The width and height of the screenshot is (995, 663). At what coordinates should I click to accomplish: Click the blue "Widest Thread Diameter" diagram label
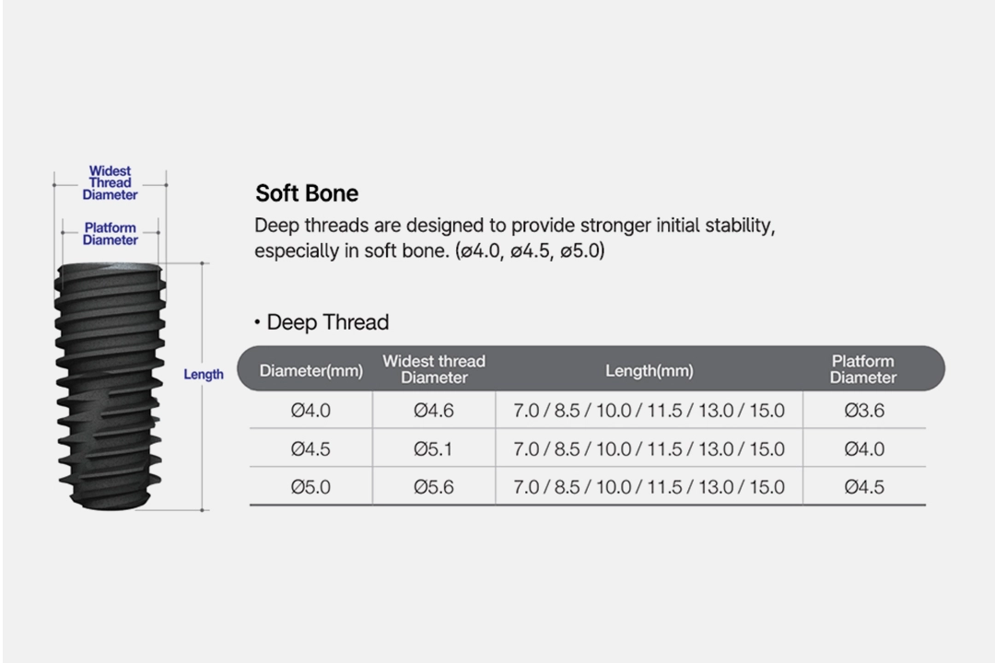point(110,182)
